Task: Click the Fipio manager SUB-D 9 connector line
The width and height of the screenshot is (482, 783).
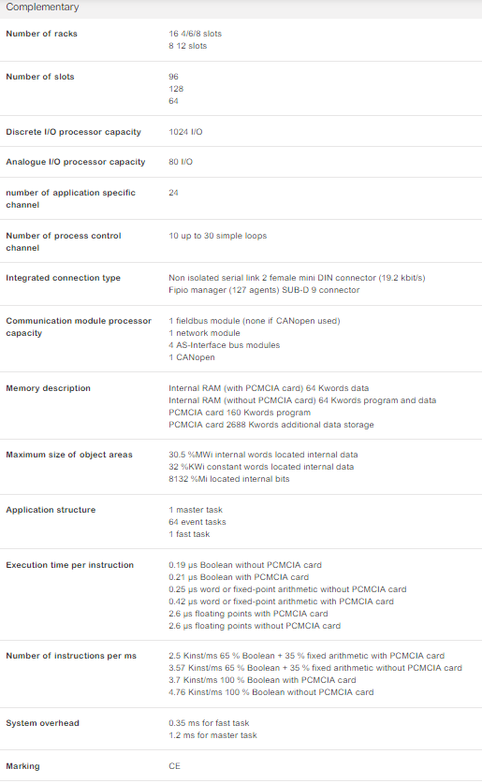Action: click(264, 290)
